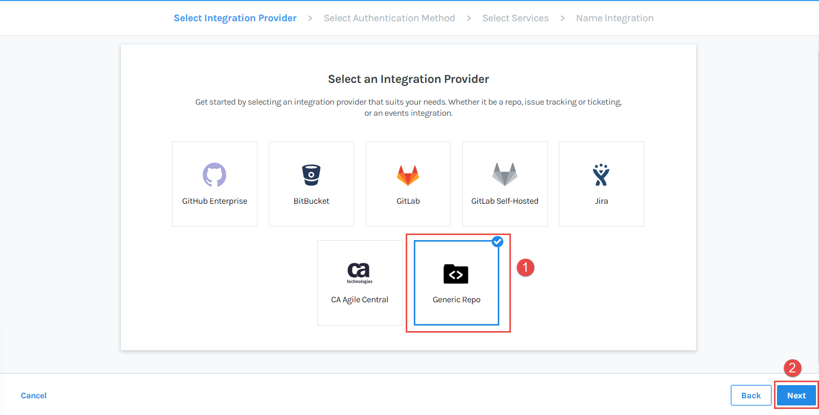
Task: Cancel the integration wizard
Action: click(x=34, y=396)
